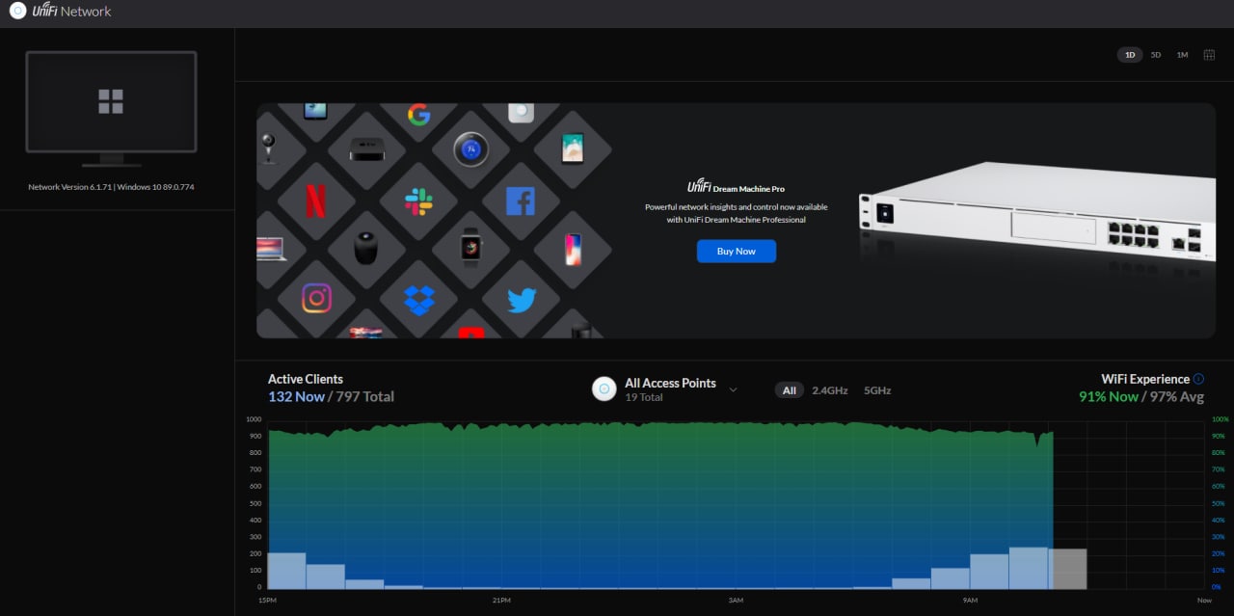Image resolution: width=1234 pixels, height=616 pixels.
Task: Click the Slack logo in the banner
Action: tap(418, 201)
